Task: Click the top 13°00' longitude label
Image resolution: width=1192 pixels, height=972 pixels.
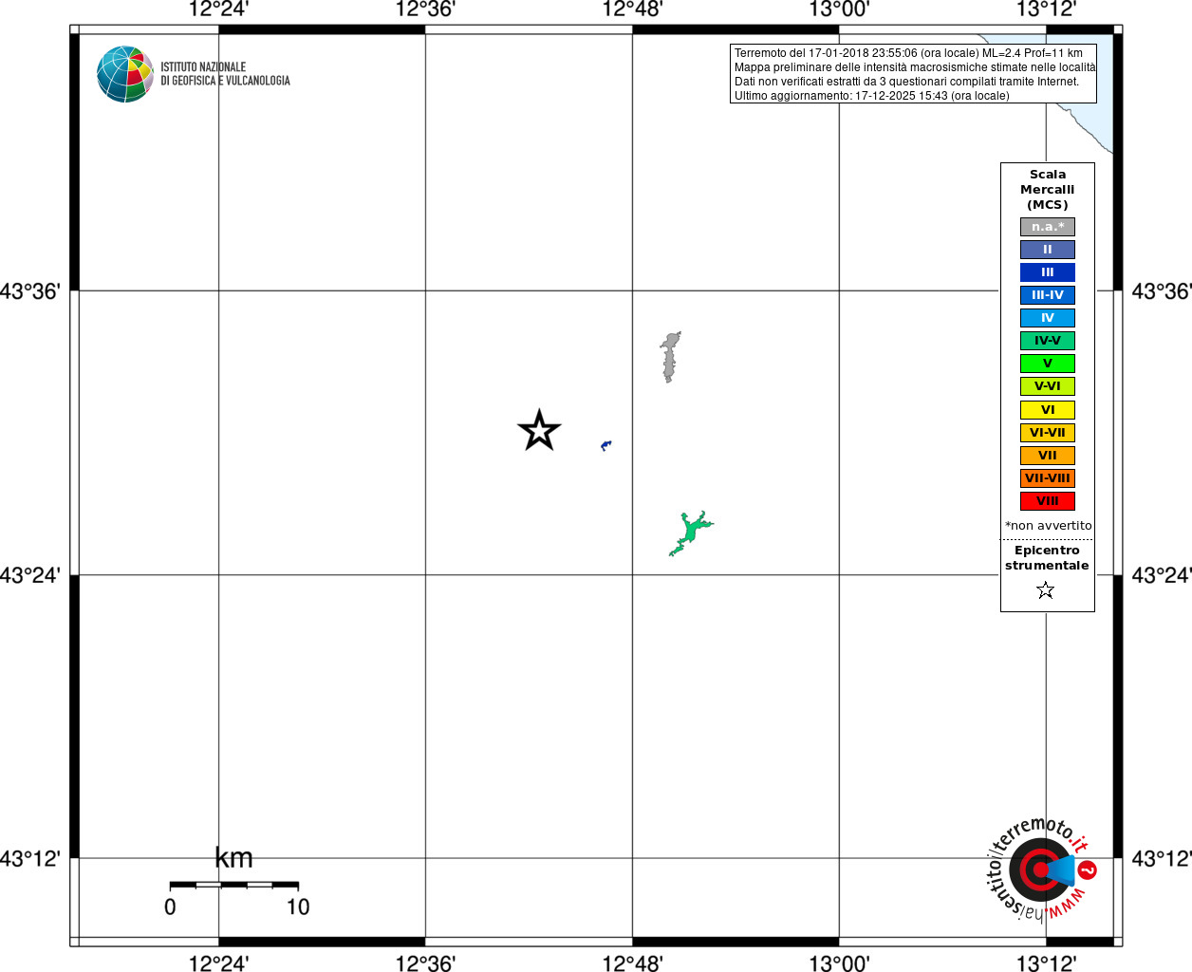Action: pos(839,9)
